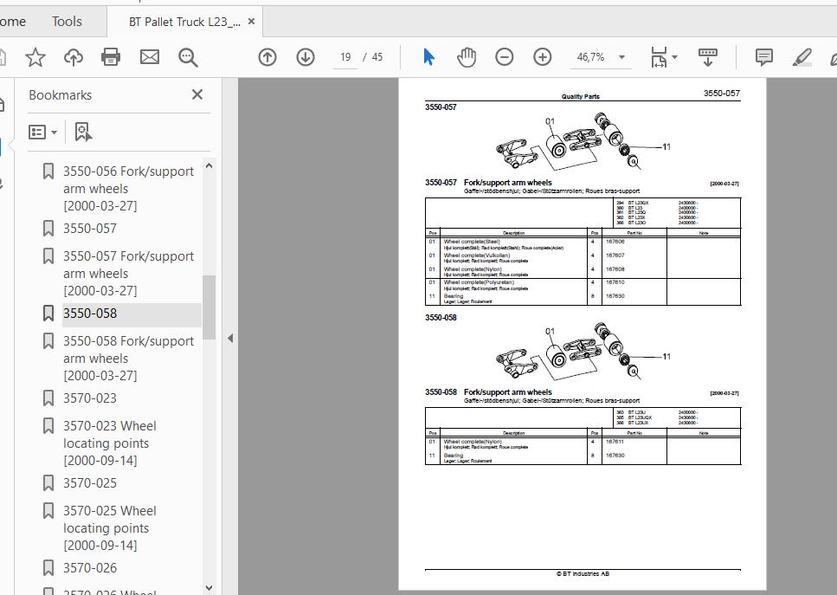Open the fit page options icon

[659, 57]
